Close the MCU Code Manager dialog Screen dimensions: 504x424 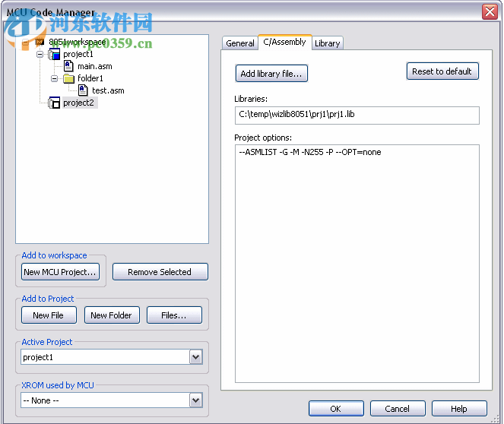pyautogui.click(x=490, y=12)
